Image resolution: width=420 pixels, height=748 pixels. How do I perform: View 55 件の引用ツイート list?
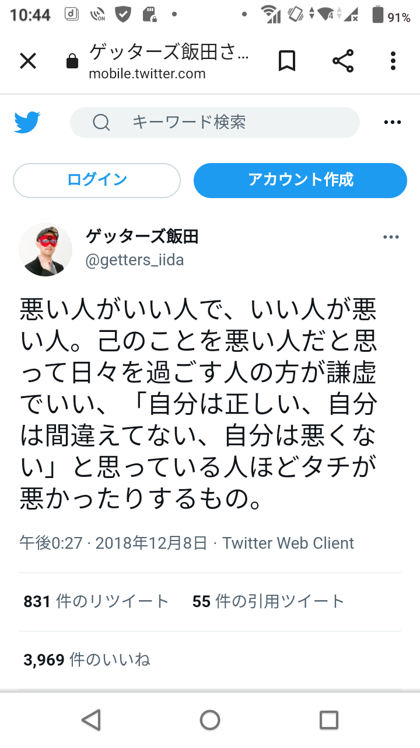(x=268, y=601)
